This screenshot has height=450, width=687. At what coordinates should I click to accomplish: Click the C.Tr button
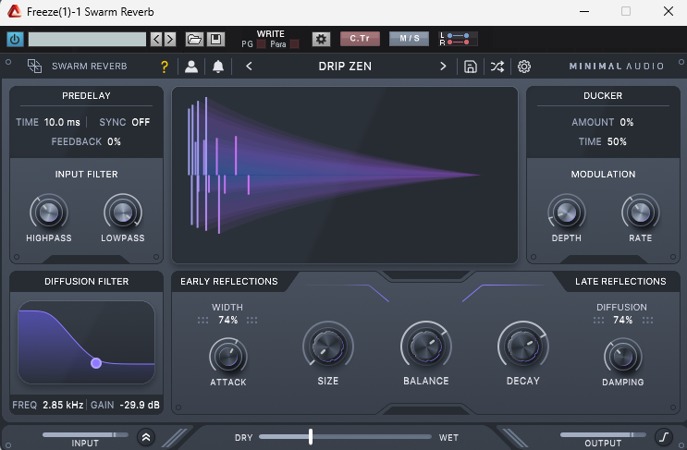360,39
